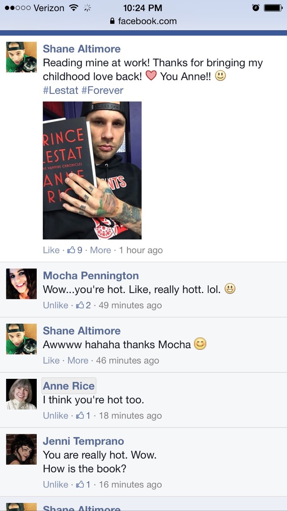Open Anne Rice's profile name link
287x511 pixels.
point(69,386)
